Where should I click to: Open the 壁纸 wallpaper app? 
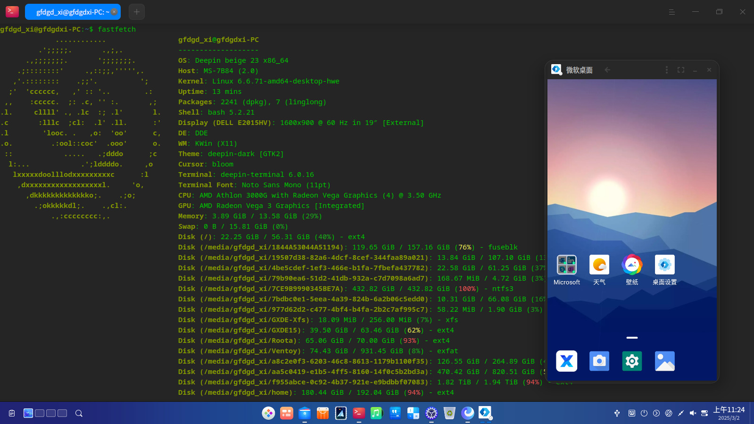pos(632,265)
